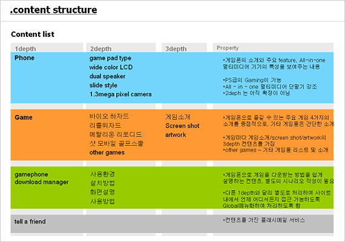This screenshot has width=345, height=242.
Task: Click the other games entry
Action: click(107, 152)
